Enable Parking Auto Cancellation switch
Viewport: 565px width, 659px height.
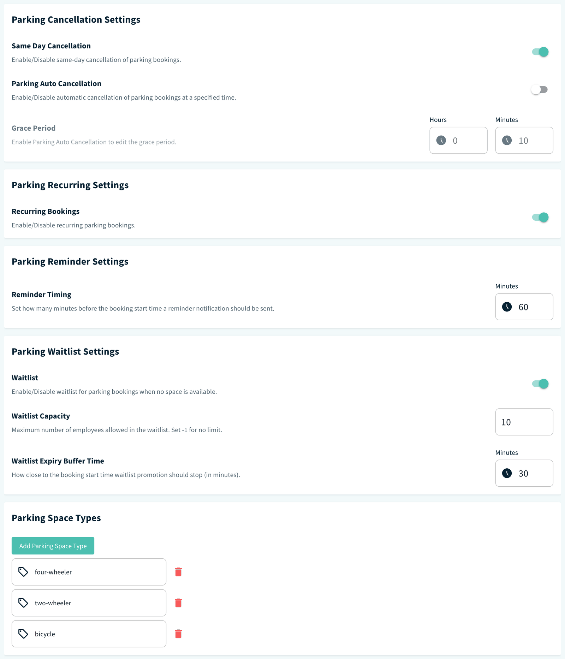(539, 90)
